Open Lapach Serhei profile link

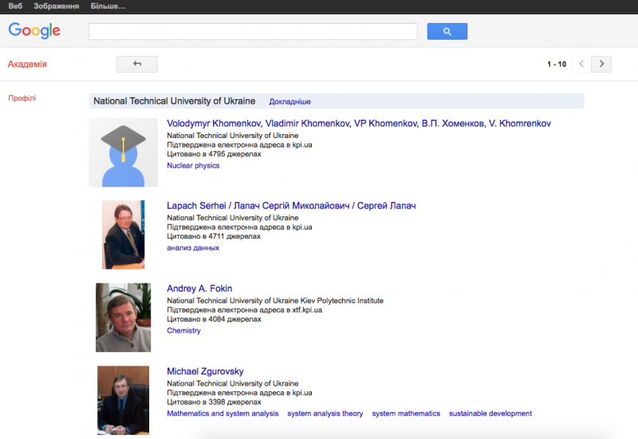(291, 206)
